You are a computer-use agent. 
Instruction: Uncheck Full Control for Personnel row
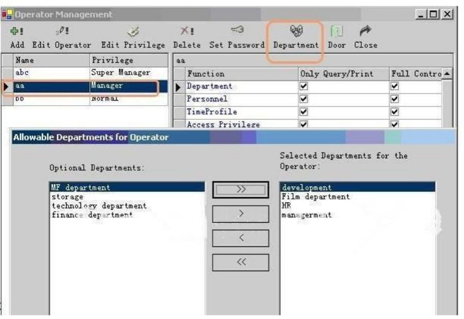(x=395, y=99)
